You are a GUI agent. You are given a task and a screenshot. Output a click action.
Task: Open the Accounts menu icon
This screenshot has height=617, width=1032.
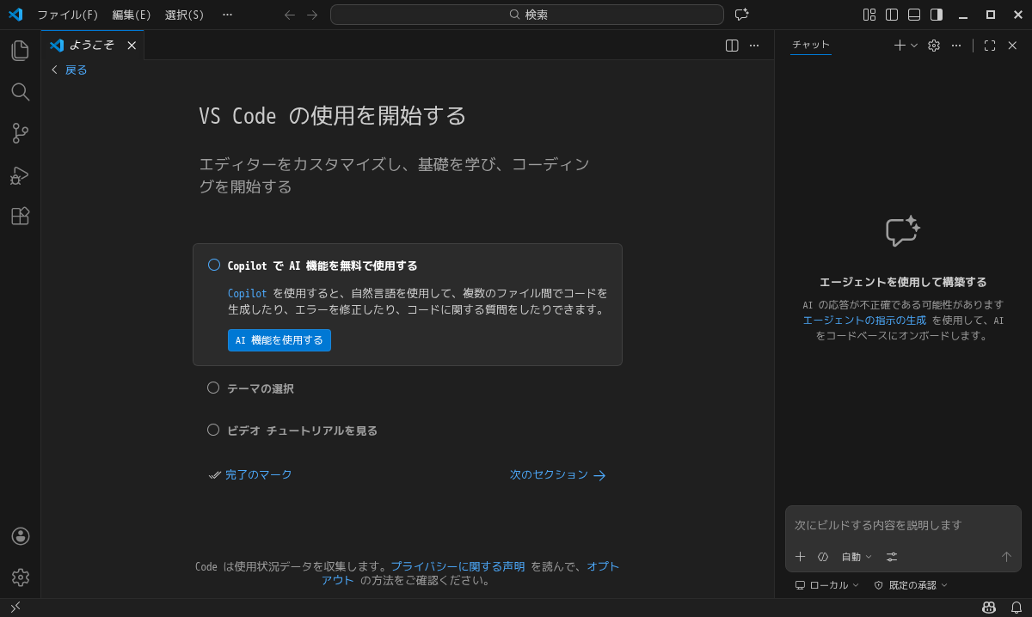pos(21,536)
